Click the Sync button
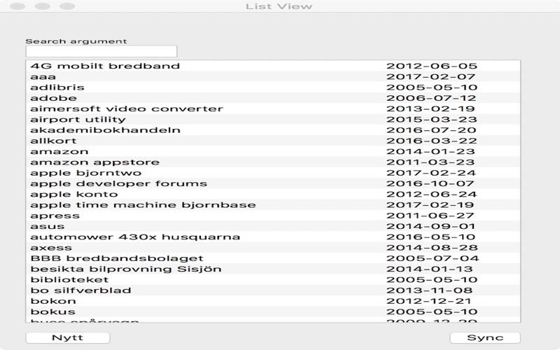560x350 pixels. [485, 338]
